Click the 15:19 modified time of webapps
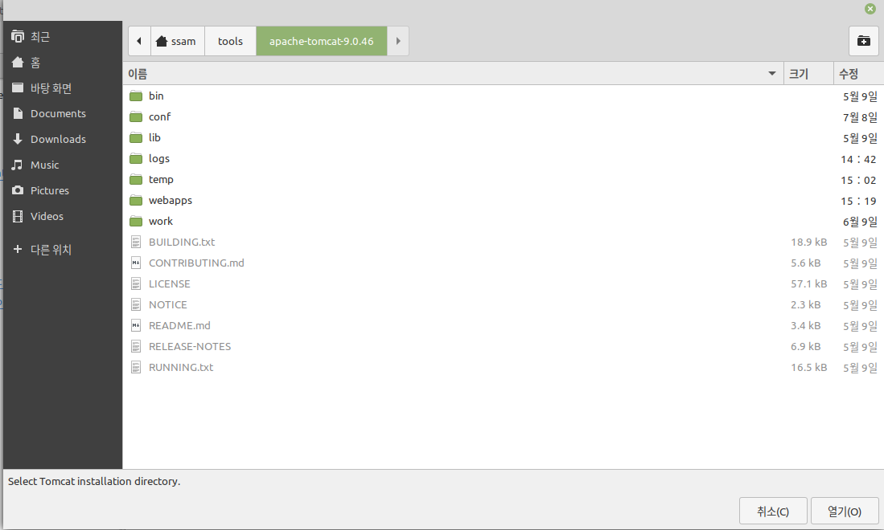Screen dimensions: 884x530 [858, 201]
